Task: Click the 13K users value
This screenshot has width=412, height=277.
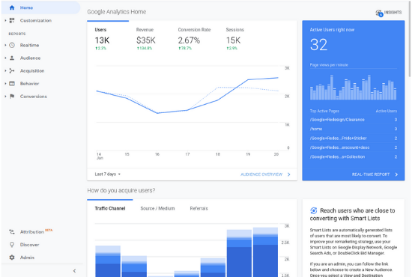Action: tap(102, 40)
